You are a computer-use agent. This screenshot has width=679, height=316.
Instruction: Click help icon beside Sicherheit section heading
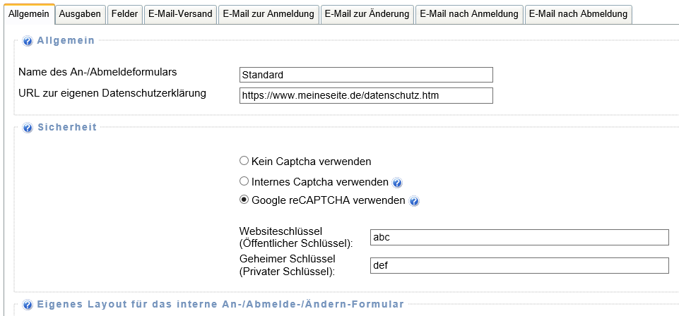point(28,128)
